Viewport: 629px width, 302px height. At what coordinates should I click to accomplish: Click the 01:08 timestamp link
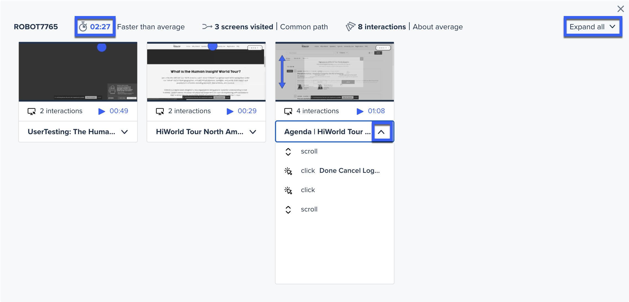376,111
